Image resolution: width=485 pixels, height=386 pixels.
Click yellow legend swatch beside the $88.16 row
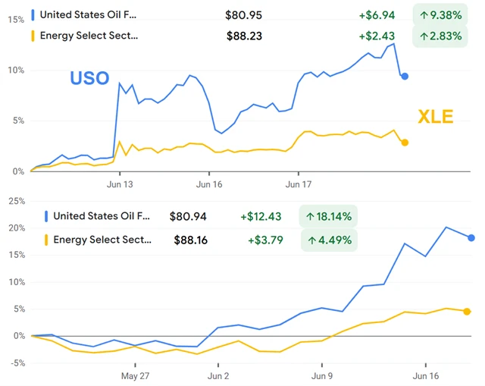point(46,240)
